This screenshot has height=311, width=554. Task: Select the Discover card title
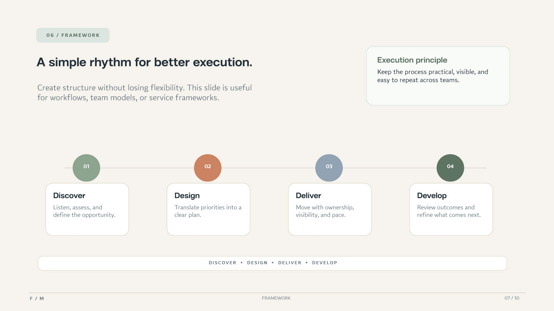(x=69, y=195)
